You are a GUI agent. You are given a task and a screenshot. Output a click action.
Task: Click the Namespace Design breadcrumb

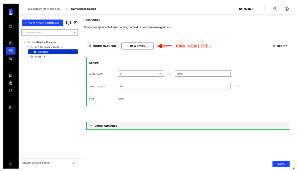click(83, 9)
